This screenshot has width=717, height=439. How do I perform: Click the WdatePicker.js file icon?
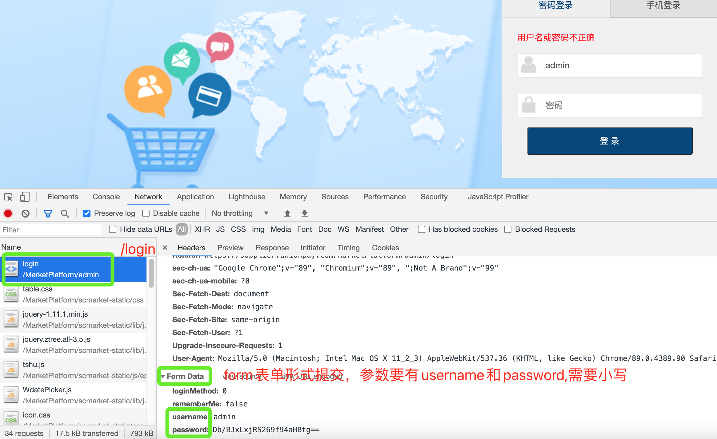[x=11, y=395]
